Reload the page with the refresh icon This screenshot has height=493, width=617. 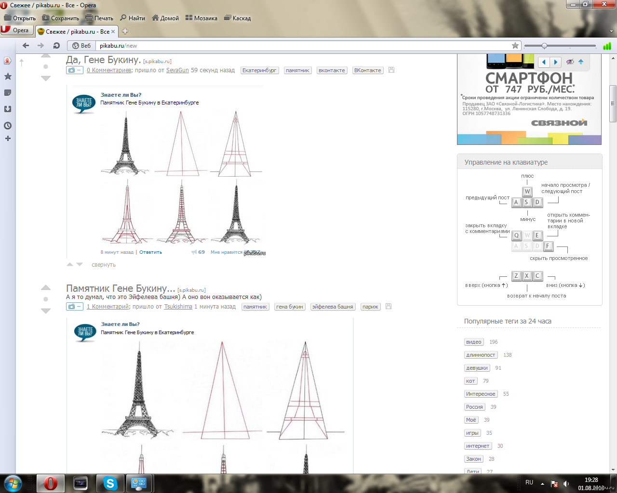click(x=56, y=46)
